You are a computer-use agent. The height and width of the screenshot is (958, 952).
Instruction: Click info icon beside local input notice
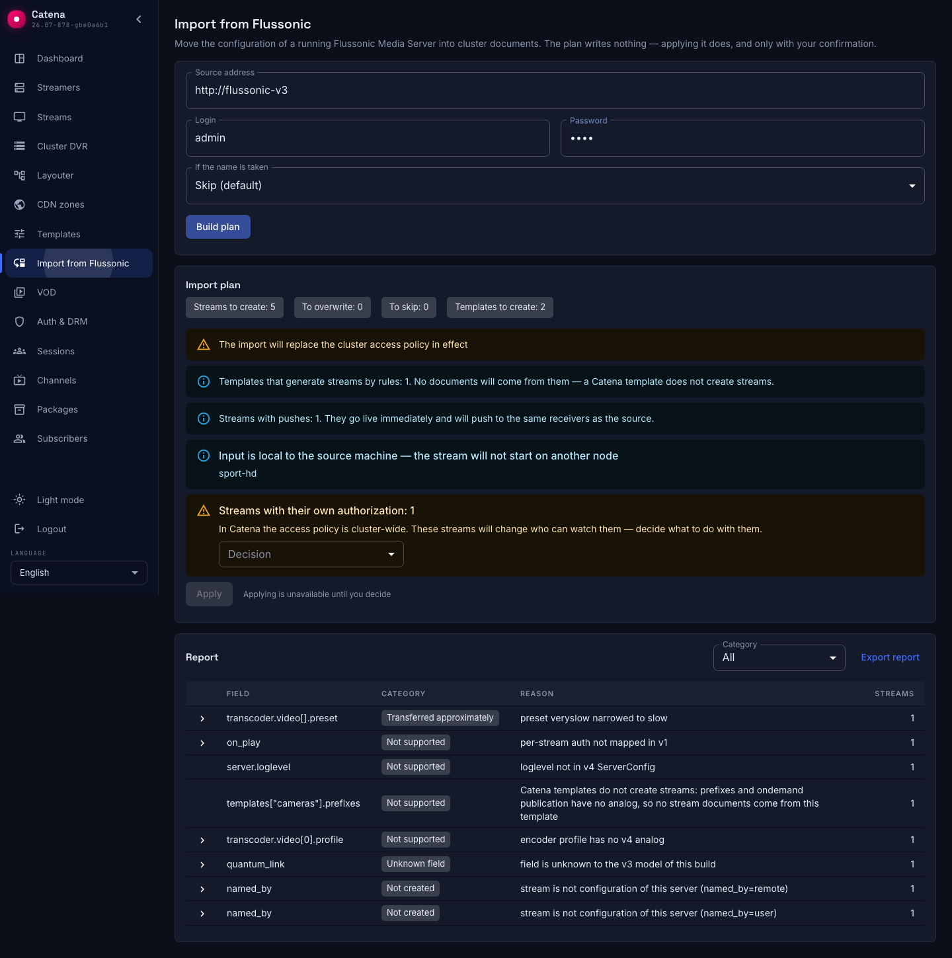[x=204, y=456]
